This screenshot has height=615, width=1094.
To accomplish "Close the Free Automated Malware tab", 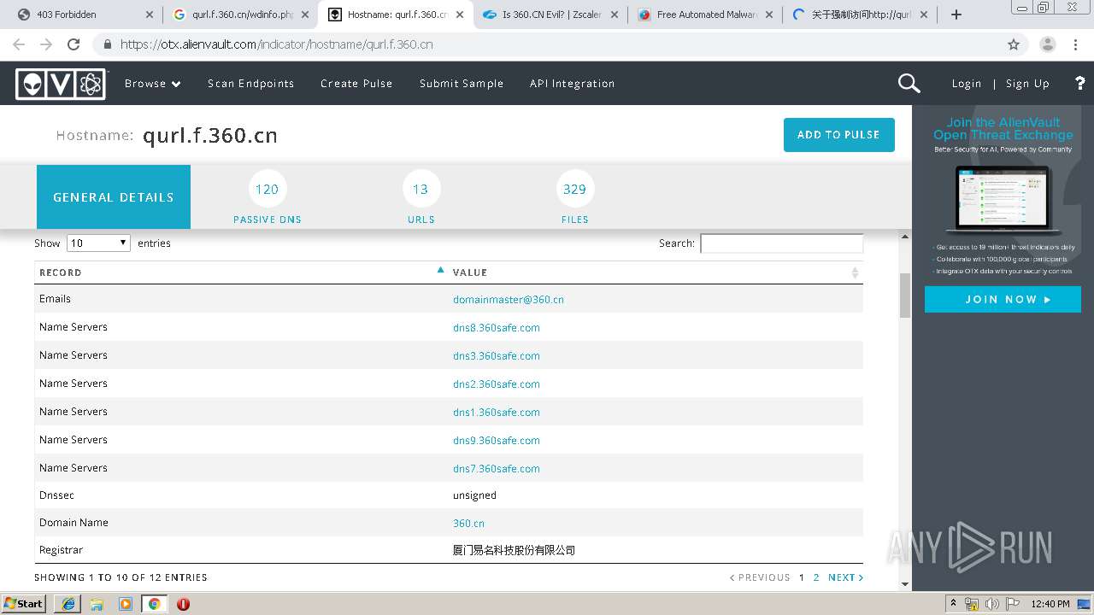I will (768, 15).
